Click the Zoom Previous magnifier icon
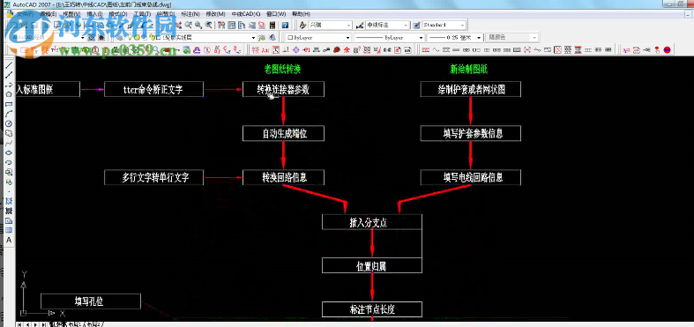694x327 pixels. pos(208,26)
